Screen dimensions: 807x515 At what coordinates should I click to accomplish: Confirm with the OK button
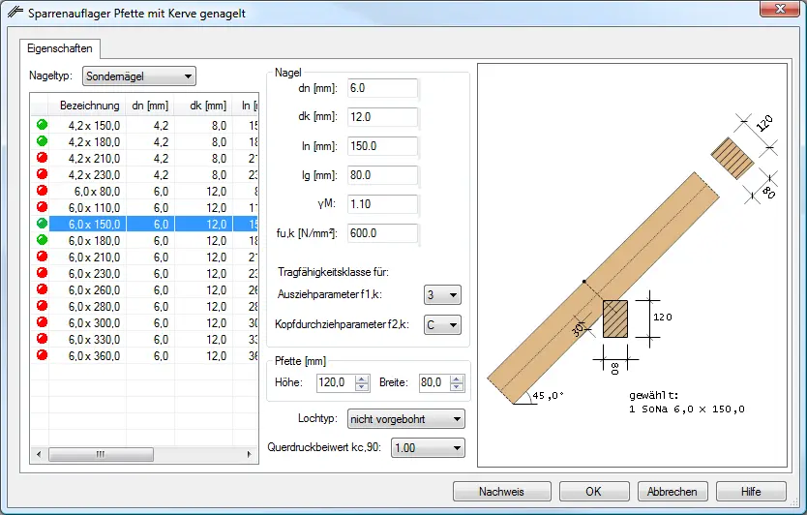[x=594, y=492]
